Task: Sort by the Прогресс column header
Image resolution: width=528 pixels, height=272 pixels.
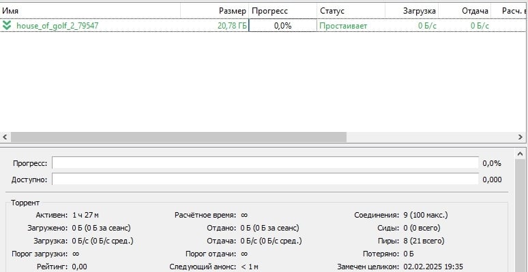Action: pyautogui.click(x=283, y=11)
